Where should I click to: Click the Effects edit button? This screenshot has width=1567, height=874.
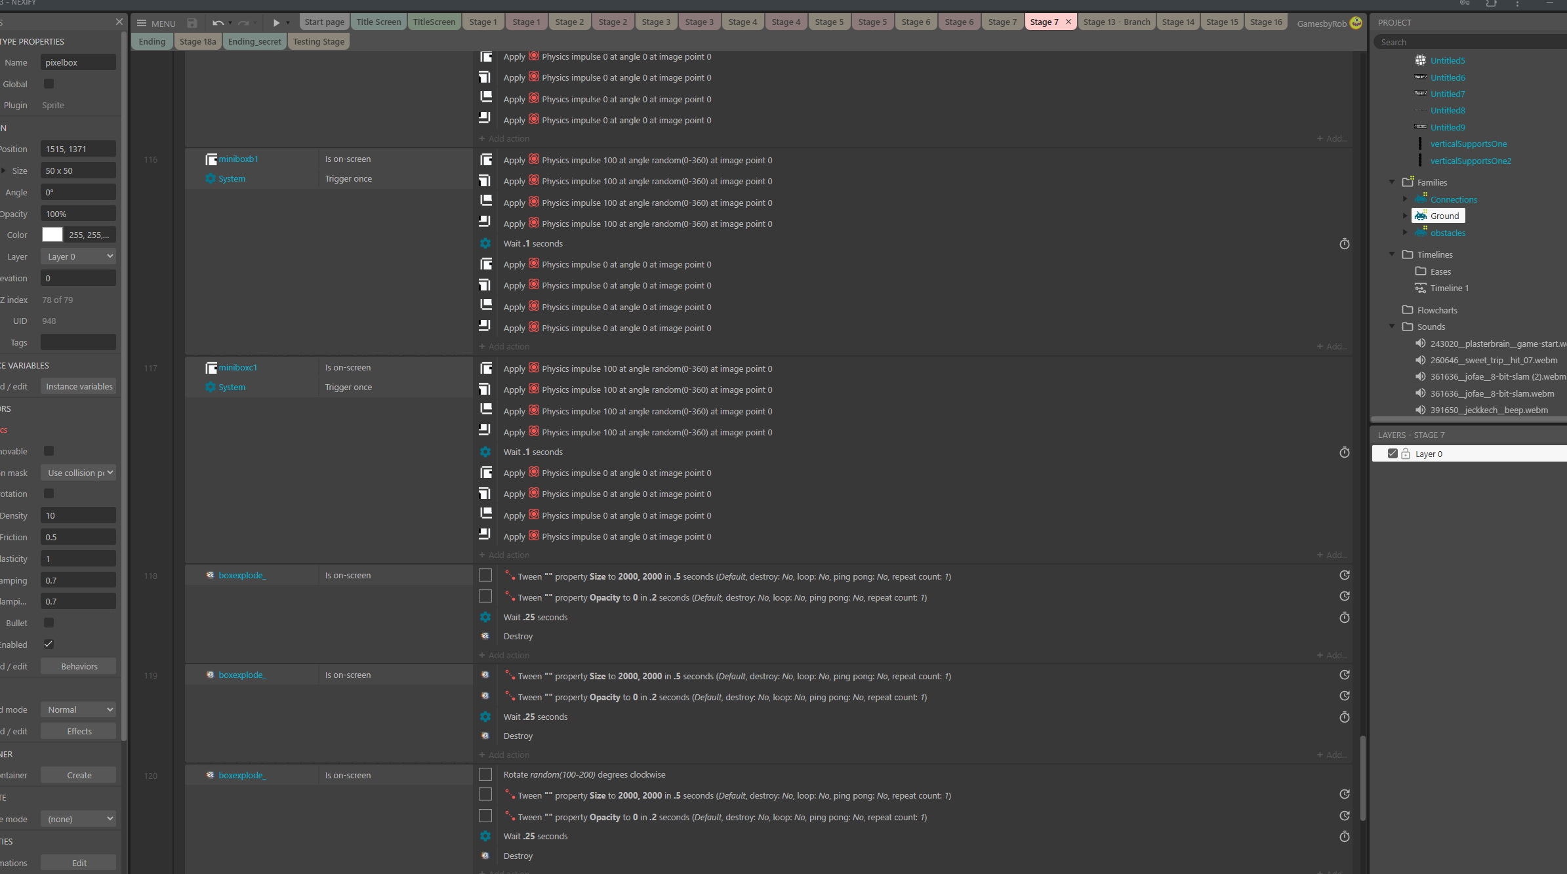point(79,731)
